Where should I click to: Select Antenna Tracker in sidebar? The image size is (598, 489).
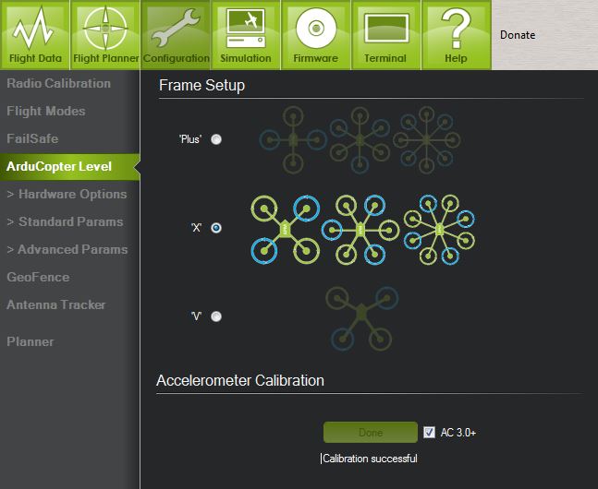click(56, 304)
